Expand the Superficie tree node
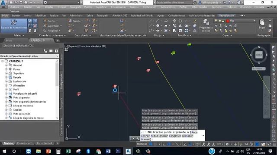Screen dimensions: 277x155 pyautogui.click(x=6, y=73)
